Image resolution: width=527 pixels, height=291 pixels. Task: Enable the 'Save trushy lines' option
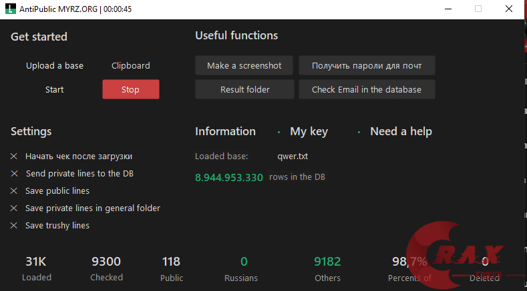(14, 226)
